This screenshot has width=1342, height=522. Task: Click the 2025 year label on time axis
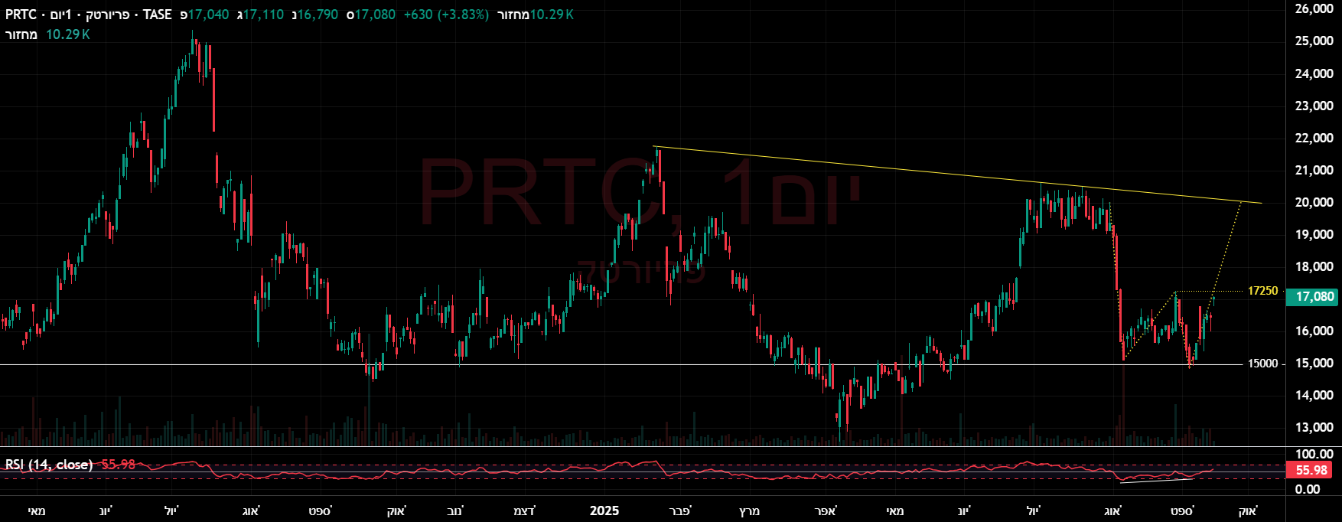tap(604, 511)
